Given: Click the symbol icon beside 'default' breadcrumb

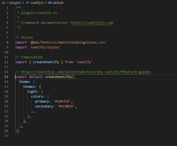Looking at the screenshot, I should (50, 3).
